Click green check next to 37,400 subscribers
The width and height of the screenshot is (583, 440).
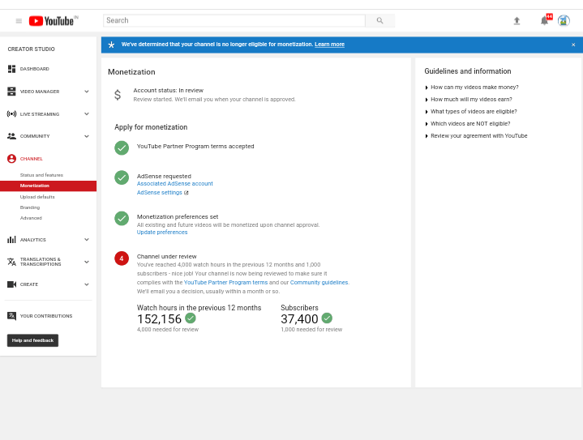[x=327, y=318]
